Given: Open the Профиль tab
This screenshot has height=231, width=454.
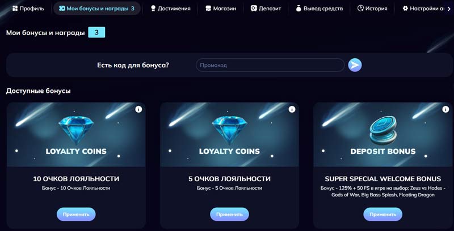Looking at the screenshot, I should click(x=28, y=8).
